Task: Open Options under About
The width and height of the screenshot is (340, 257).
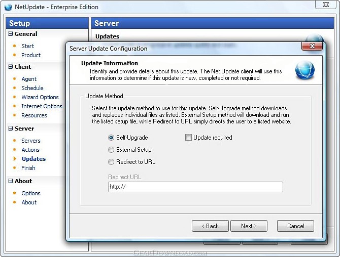Action: [31, 193]
